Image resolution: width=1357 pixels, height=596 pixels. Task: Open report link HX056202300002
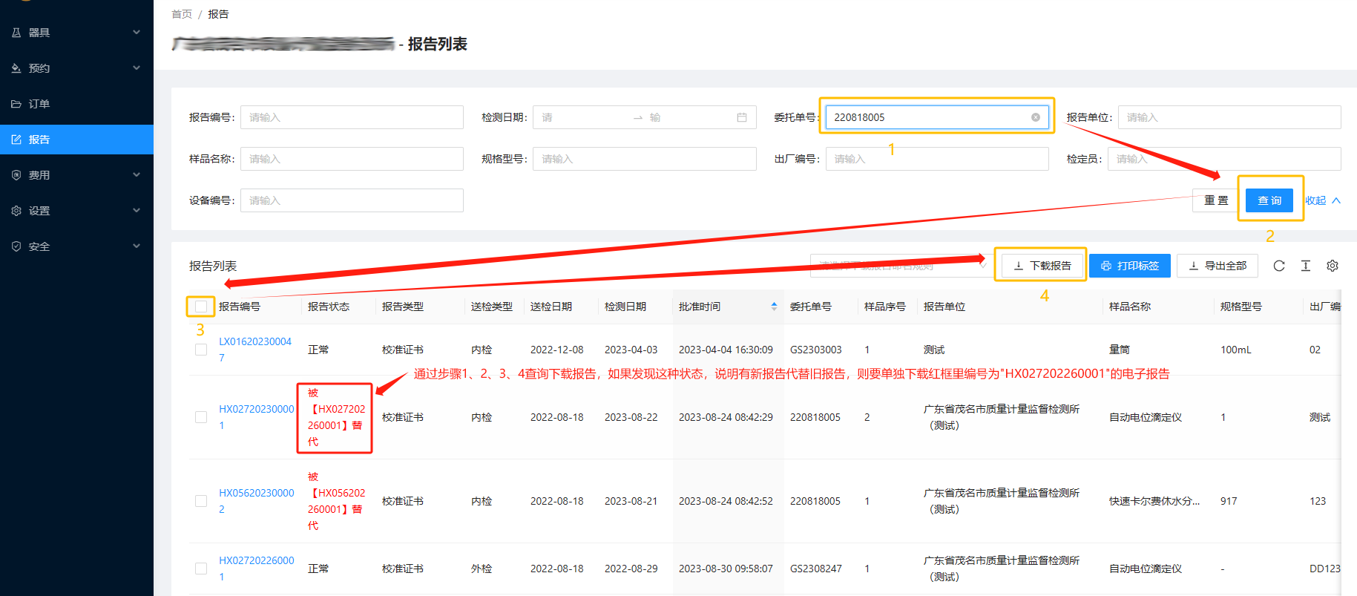point(256,493)
